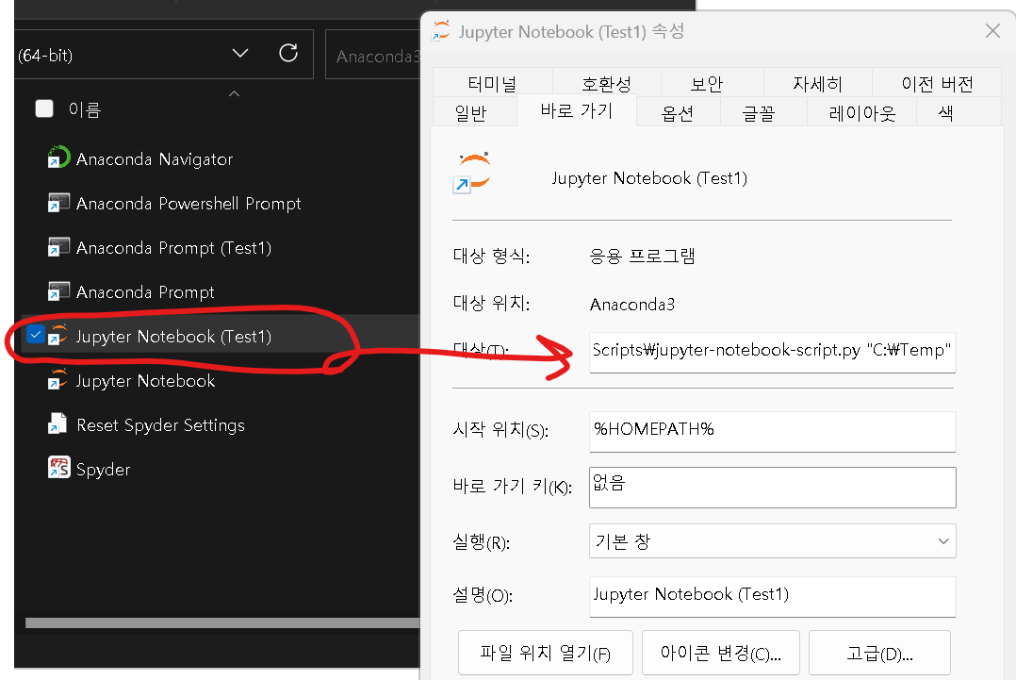
Task: Click the 고급(D)... button
Action: (x=879, y=652)
